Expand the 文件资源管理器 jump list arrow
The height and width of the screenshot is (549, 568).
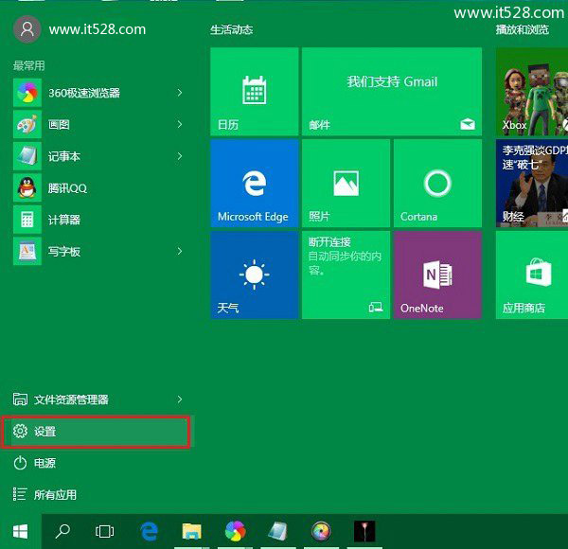coord(180,399)
